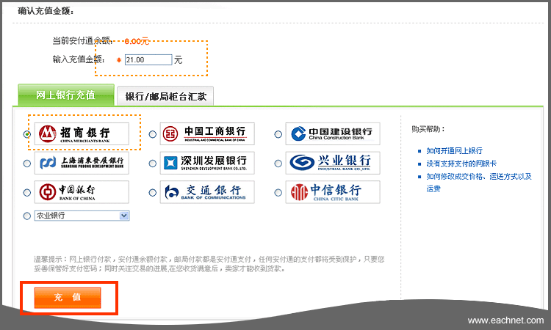Viewport: 551px width, 330px height.
Task: Click the 0.00元 balance value
Action: 137,41
